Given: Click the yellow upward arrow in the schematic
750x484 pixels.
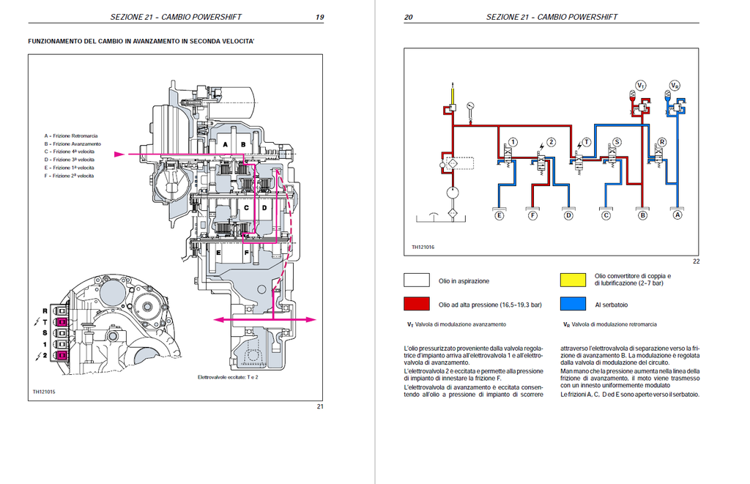Looking at the screenshot, I should [x=453, y=93].
